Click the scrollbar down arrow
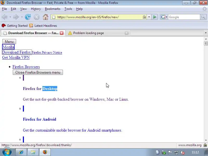Image resolution: width=208 pixels, height=156 pixels. tap(206, 140)
